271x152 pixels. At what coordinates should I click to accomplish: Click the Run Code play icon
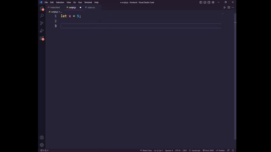click(x=224, y=8)
